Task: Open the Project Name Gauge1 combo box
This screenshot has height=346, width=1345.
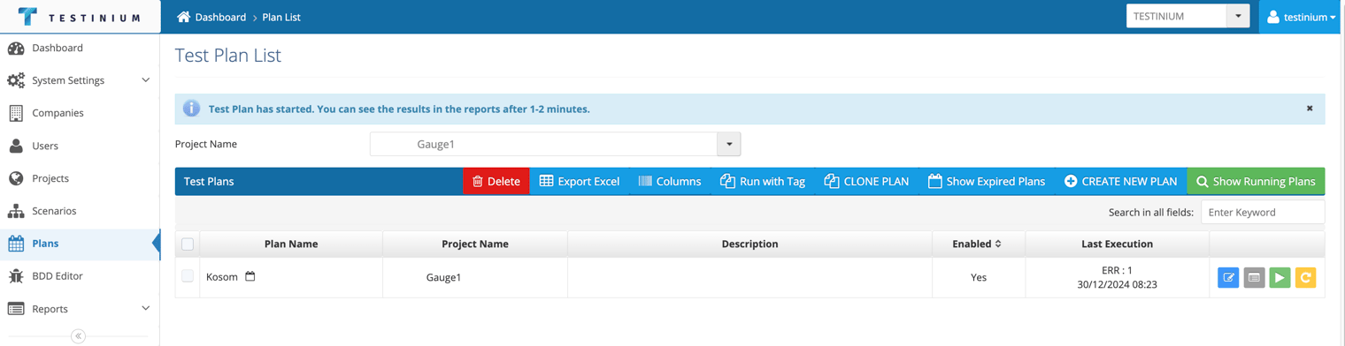Action: point(543,144)
